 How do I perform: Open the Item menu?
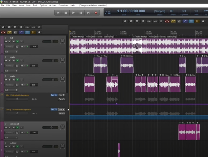28,5
